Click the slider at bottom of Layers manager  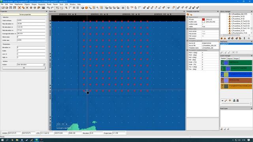coord(236,103)
